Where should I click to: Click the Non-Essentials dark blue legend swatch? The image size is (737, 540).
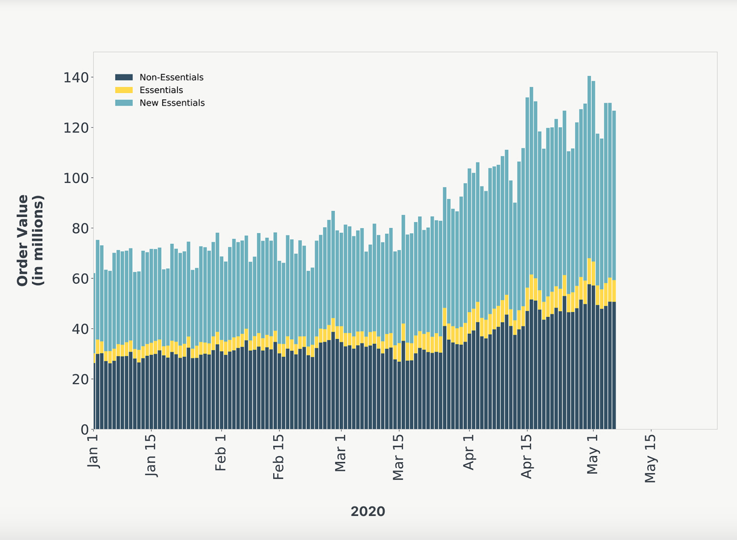pyautogui.click(x=124, y=77)
